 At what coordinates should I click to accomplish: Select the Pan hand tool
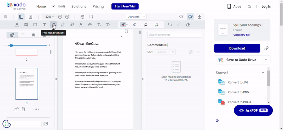pyautogui.click(x=82, y=17)
